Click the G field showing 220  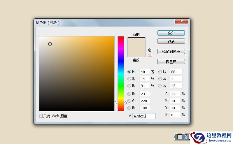[144, 101]
